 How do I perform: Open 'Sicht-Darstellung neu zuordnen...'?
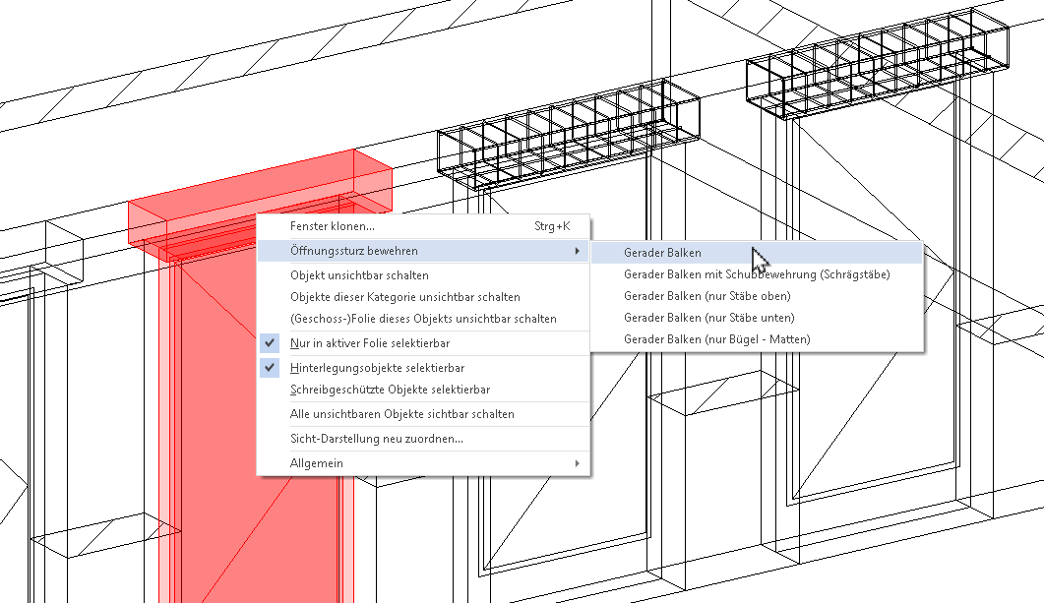(423, 439)
